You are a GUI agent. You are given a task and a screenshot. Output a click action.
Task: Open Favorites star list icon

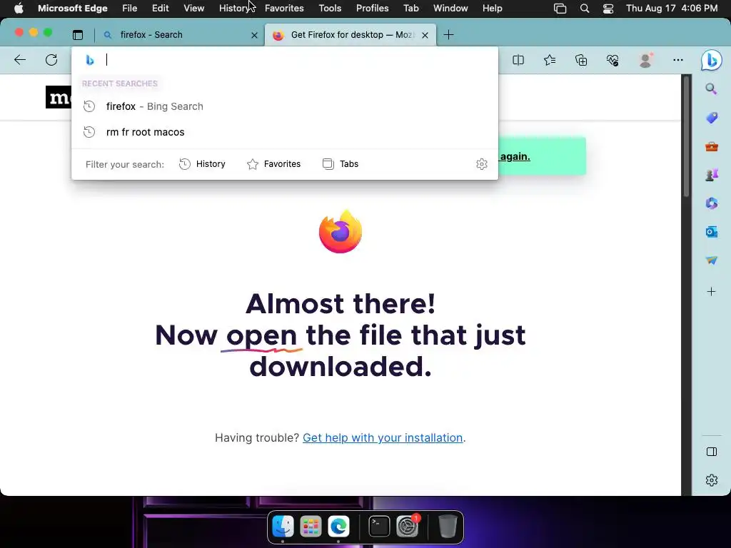550,60
